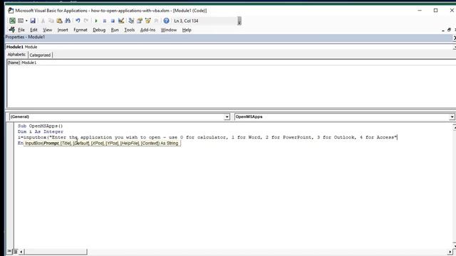Switch to Procedure View button
This screenshot has width=456, height=256.
[9, 251]
